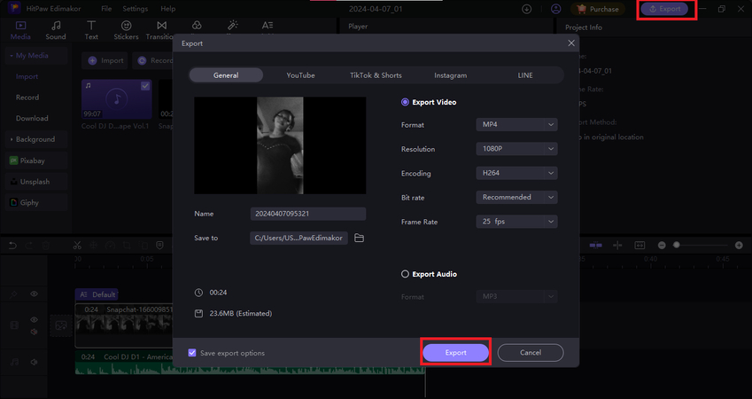Open the Format MP4 dropdown

point(516,124)
